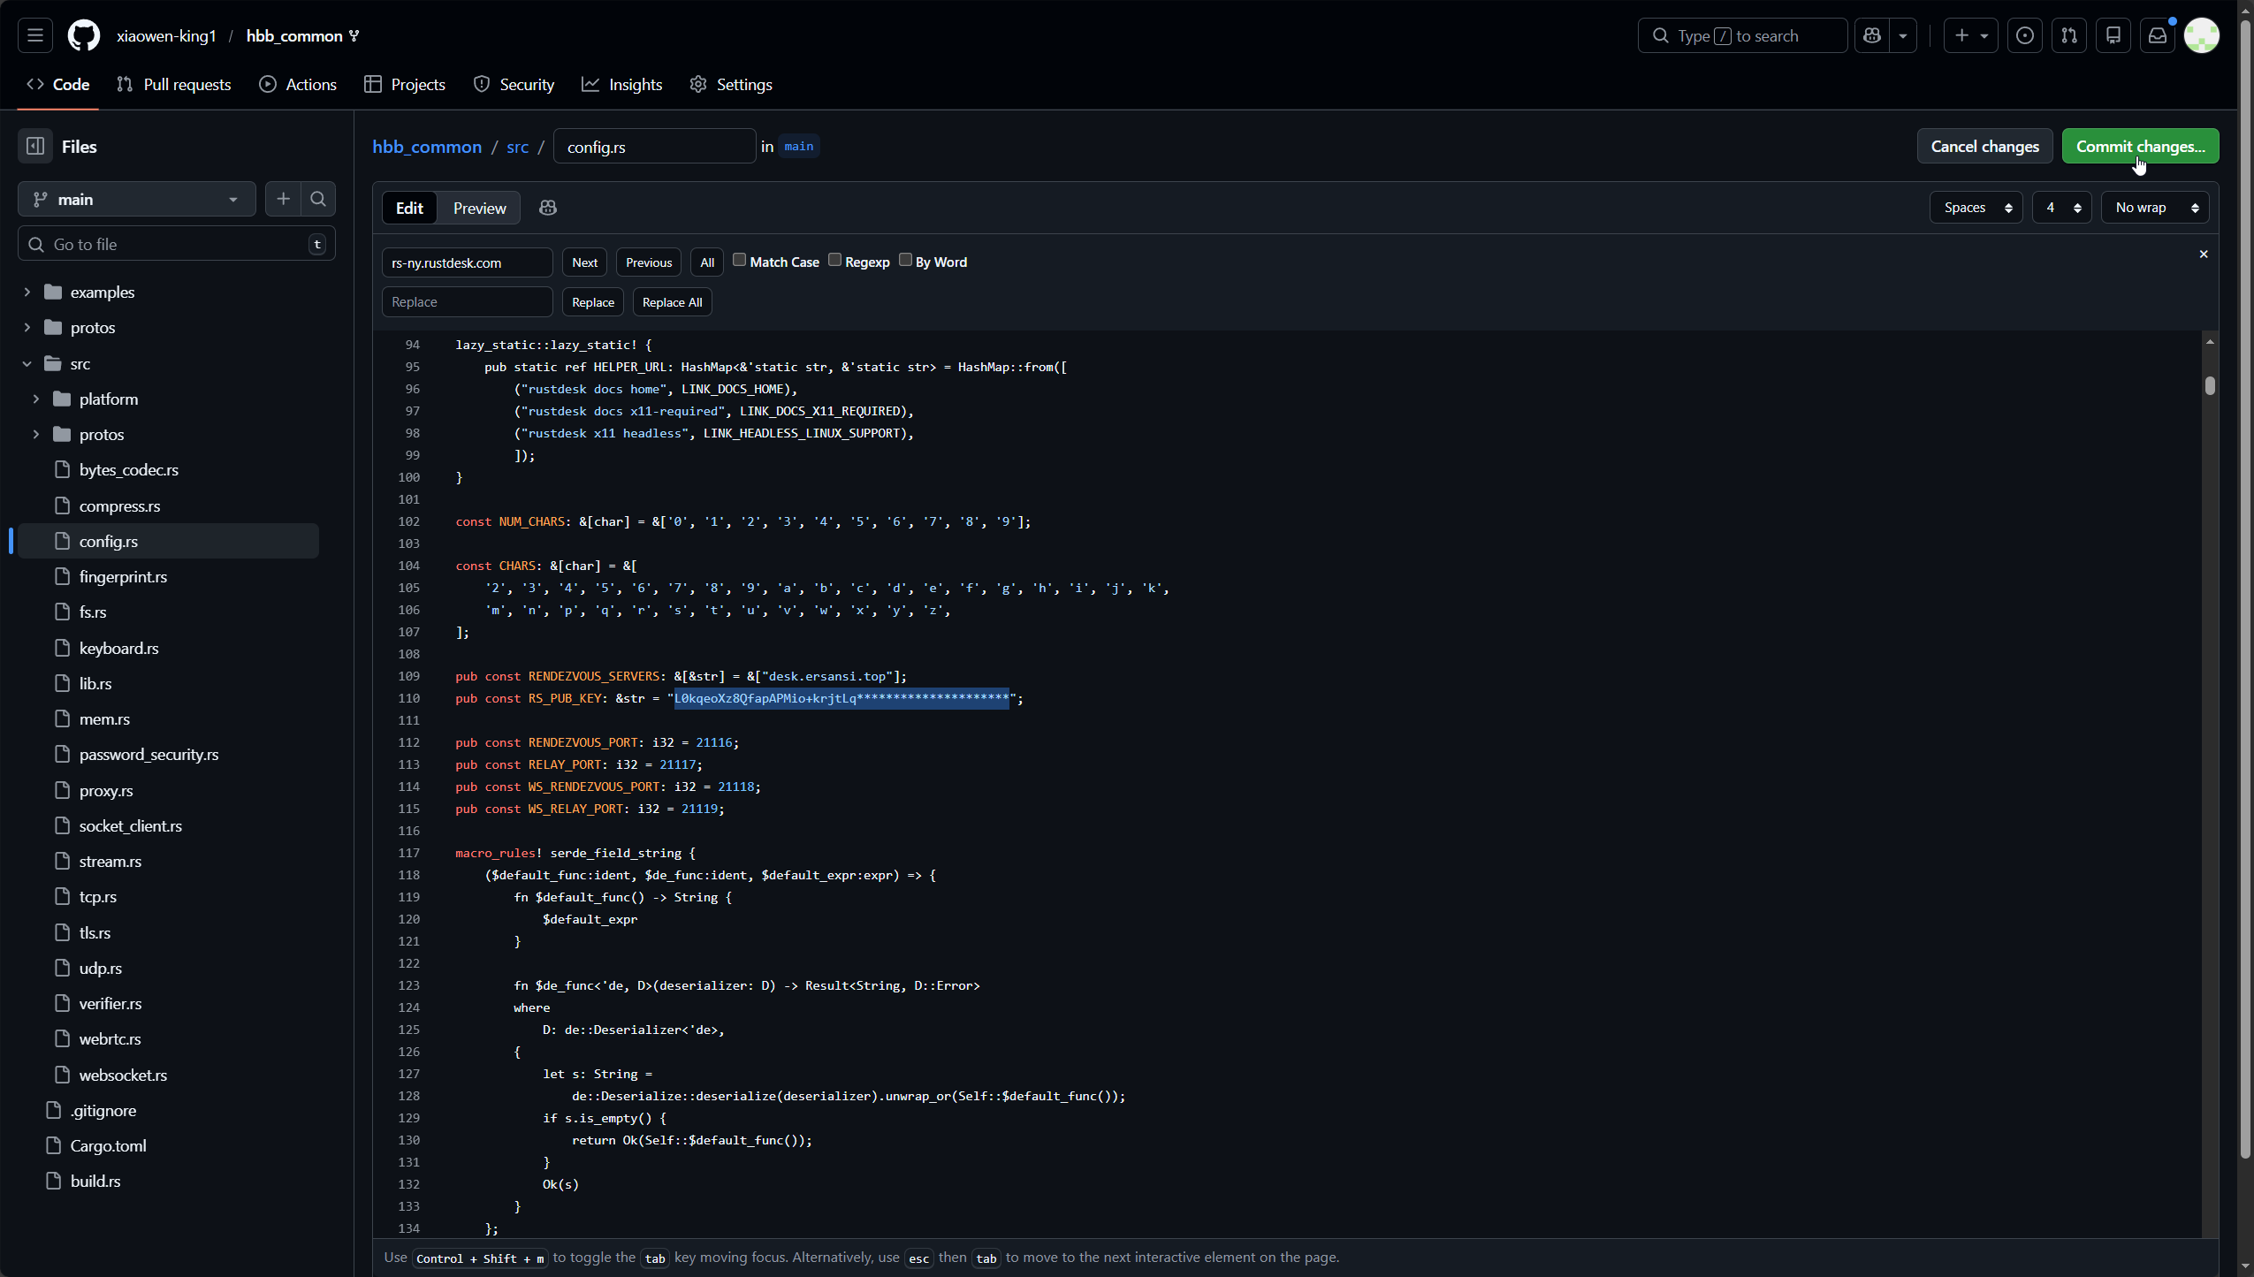Enable the Regexp checkbox

click(x=834, y=261)
